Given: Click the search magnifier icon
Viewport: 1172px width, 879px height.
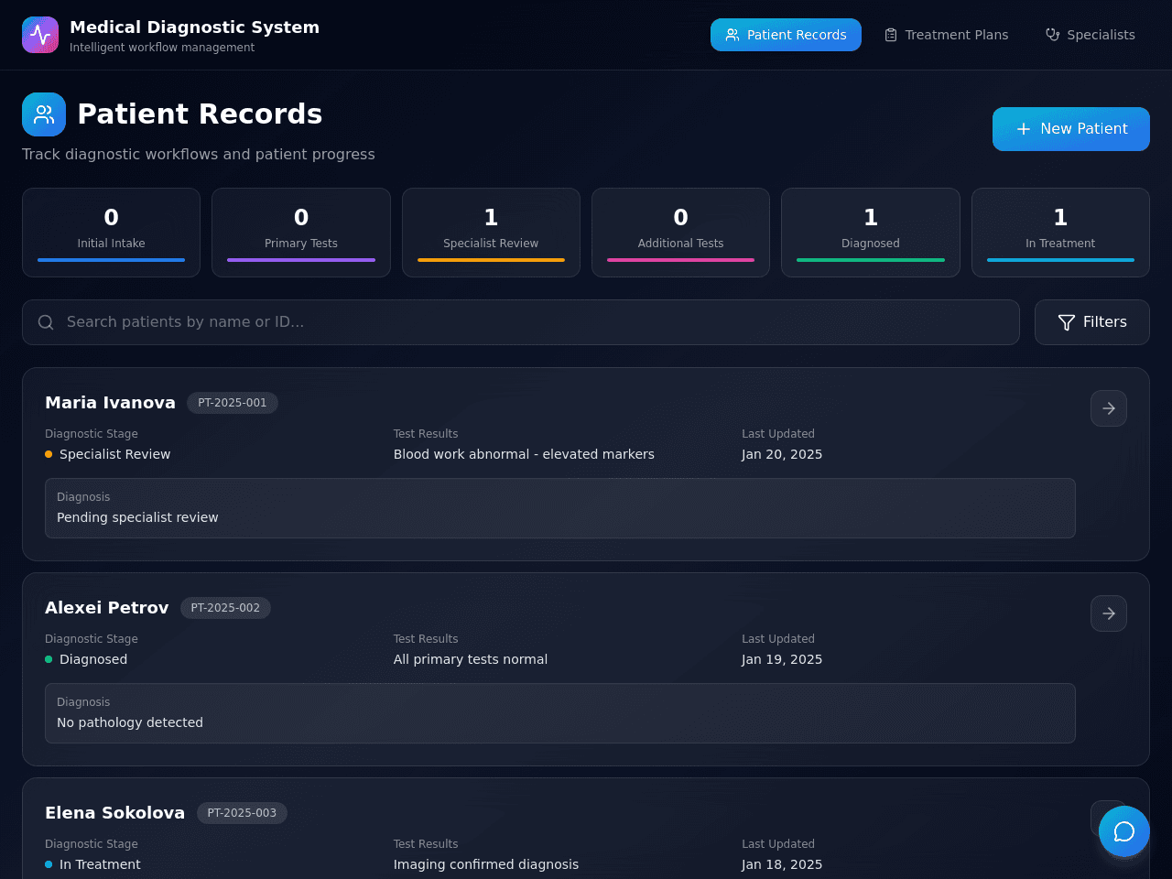Looking at the screenshot, I should pyautogui.click(x=46, y=322).
